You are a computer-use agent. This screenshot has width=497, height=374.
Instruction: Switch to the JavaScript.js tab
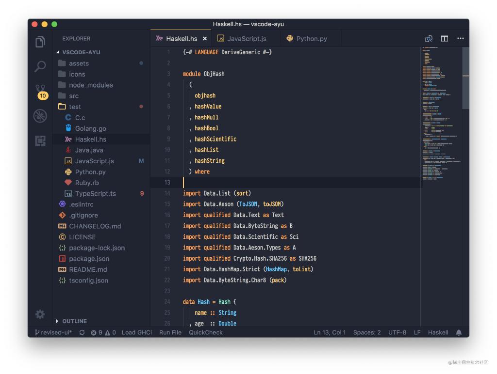pyautogui.click(x=246, y=39)
